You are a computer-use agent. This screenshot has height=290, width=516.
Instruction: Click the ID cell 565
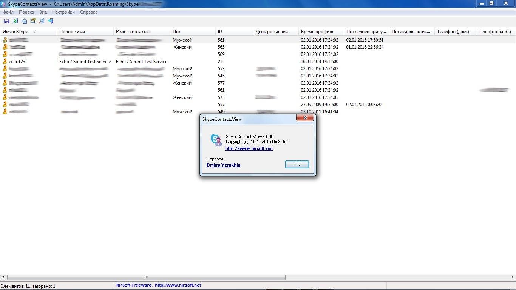tap(221, 47)
